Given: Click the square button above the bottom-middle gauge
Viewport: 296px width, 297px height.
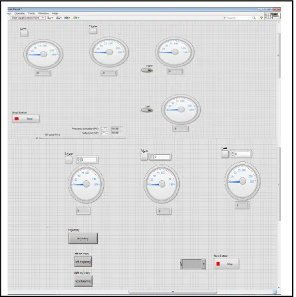Looking at the screenshot, I should tap(144, 157).
